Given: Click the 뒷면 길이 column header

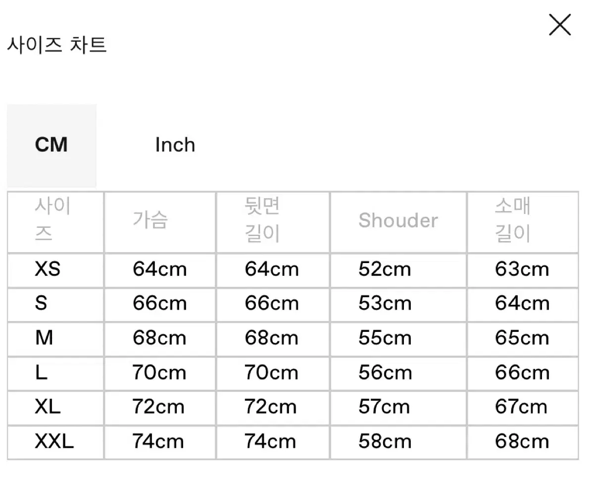Looking at the screenshot, I should pyautogui.click(x=263, y=220).
